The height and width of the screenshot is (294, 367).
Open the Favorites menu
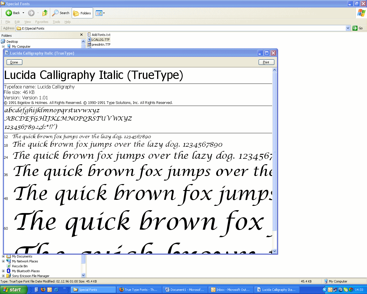point(42,22)
